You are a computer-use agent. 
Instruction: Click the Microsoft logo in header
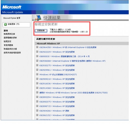pos(12,7)
